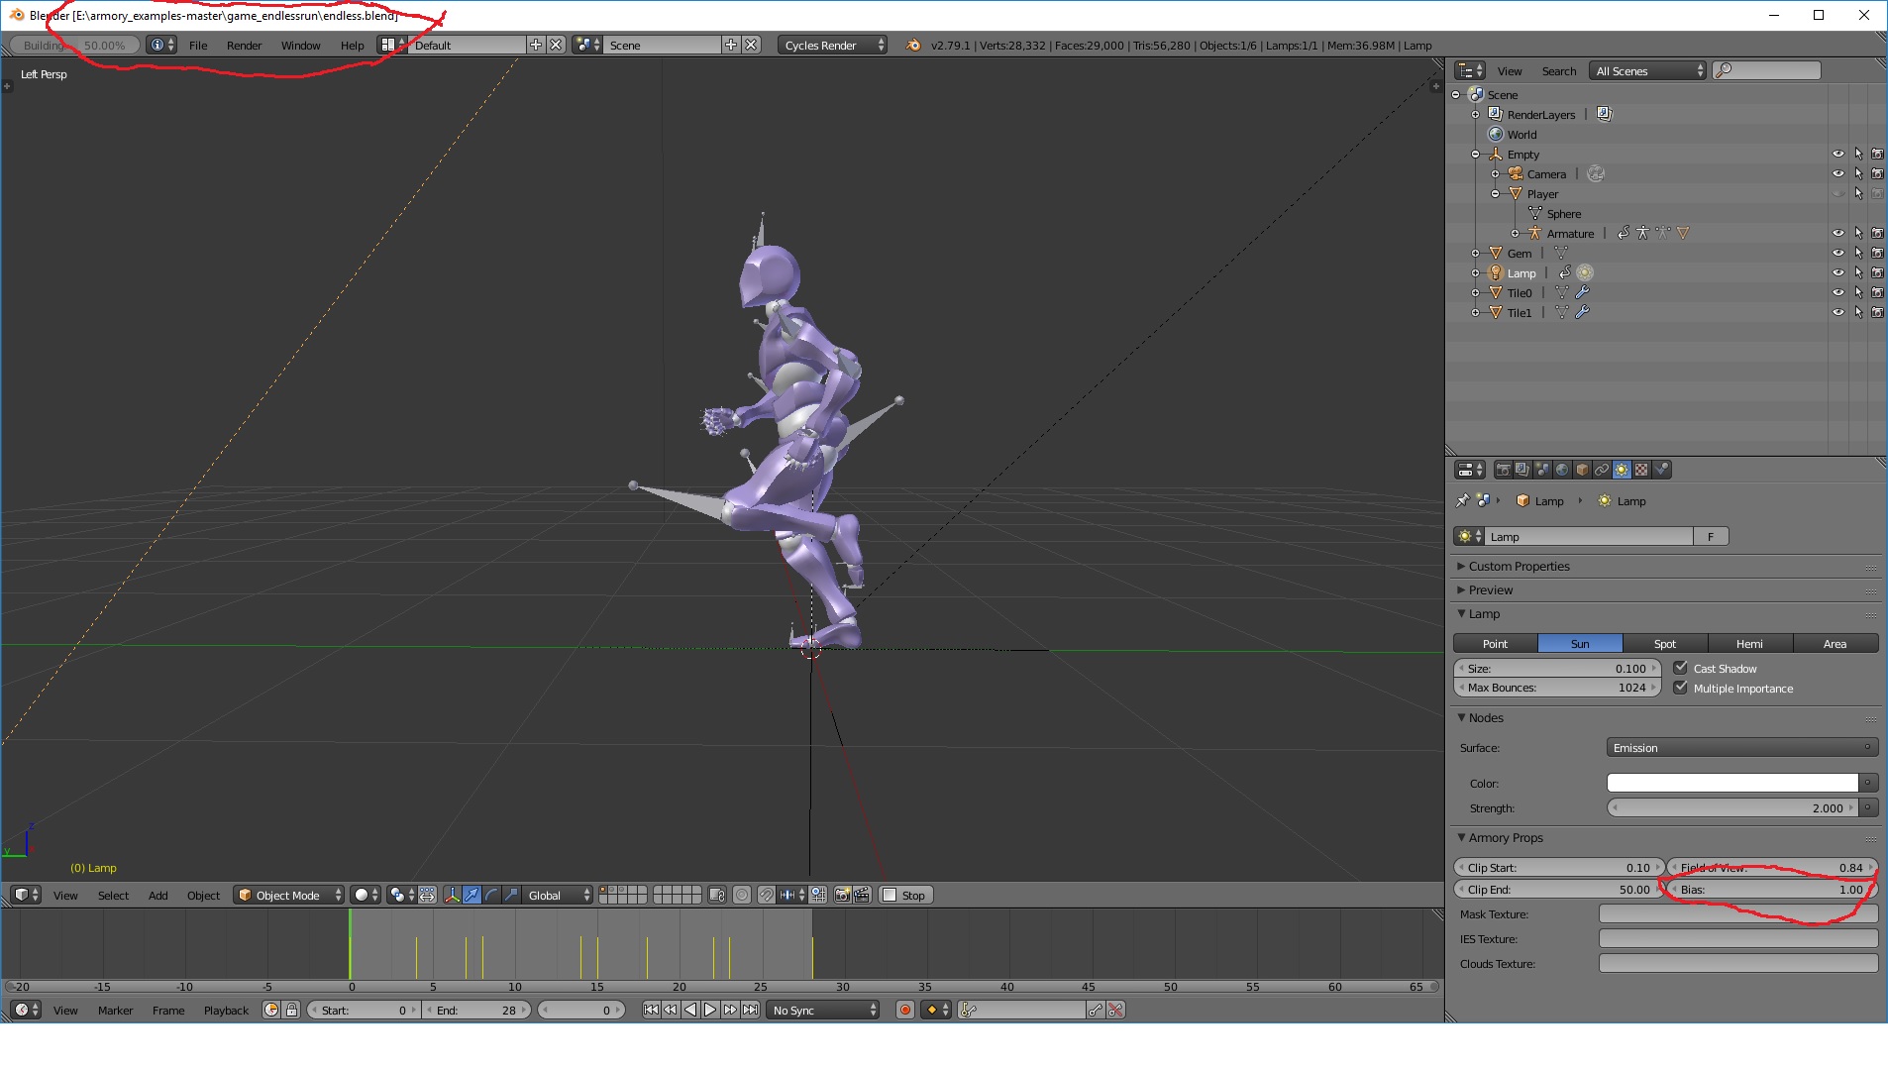Switch the lamp type to Spot

(1664, 643)
